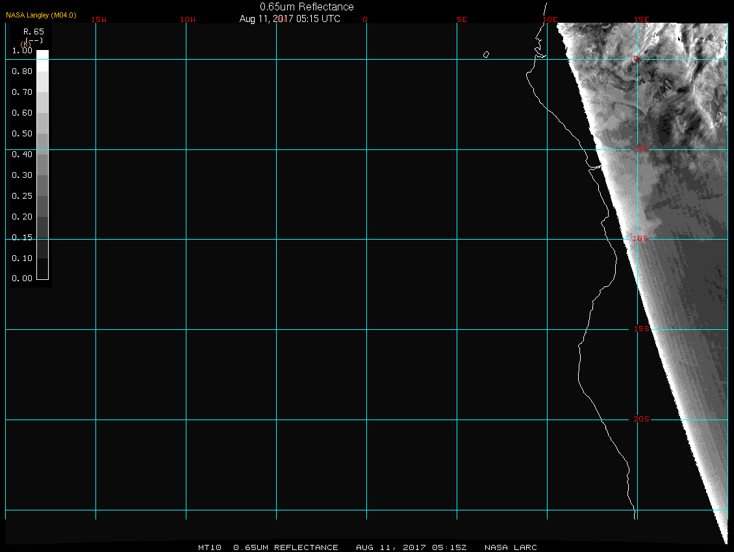Click the 20S latitude label

[640, 420]
